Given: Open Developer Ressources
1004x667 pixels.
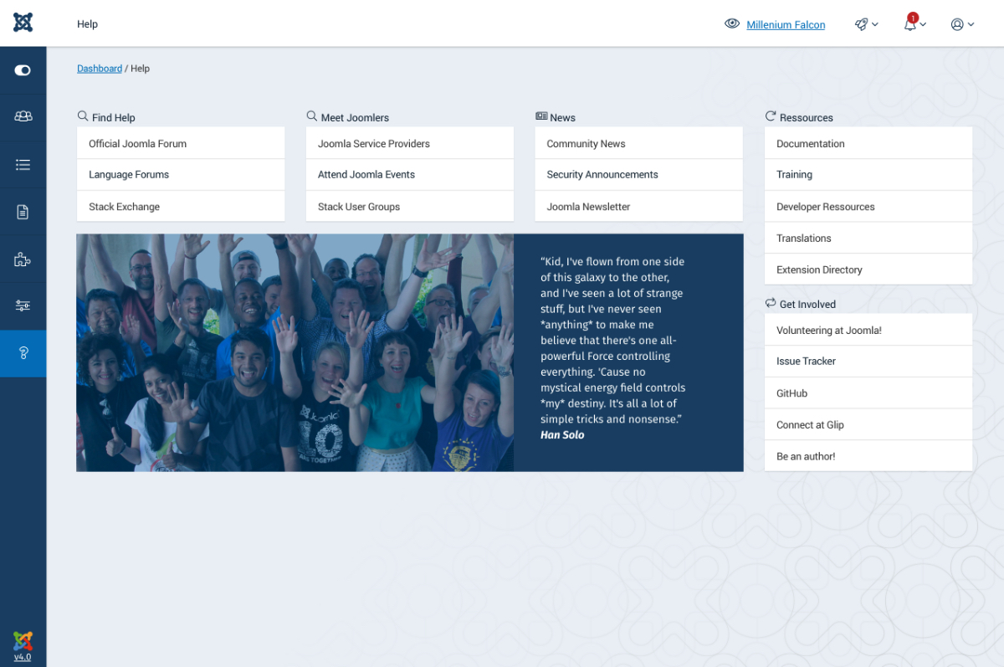Looking at the screenshot, I should coord(868,206).
